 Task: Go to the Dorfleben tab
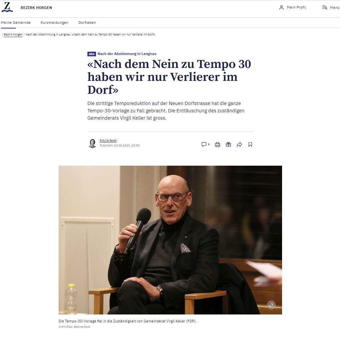87,23
